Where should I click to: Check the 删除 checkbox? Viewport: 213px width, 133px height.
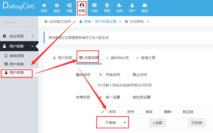click(x=158, y=112)
